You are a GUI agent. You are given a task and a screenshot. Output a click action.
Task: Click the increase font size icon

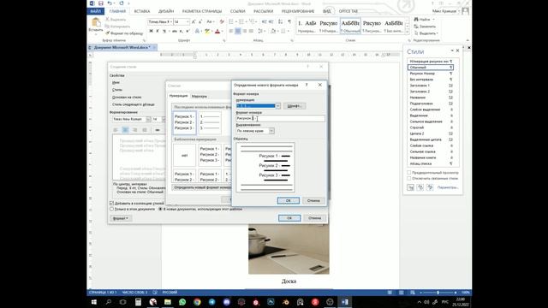[x=194, y=21]
